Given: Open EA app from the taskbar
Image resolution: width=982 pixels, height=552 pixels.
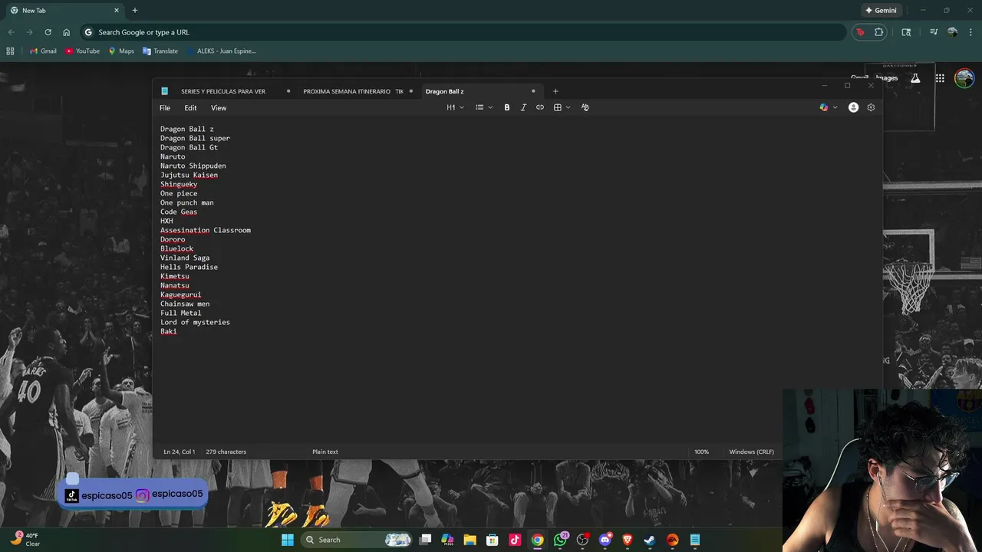Looking at the screenshot, I should (x=673, y=540).
